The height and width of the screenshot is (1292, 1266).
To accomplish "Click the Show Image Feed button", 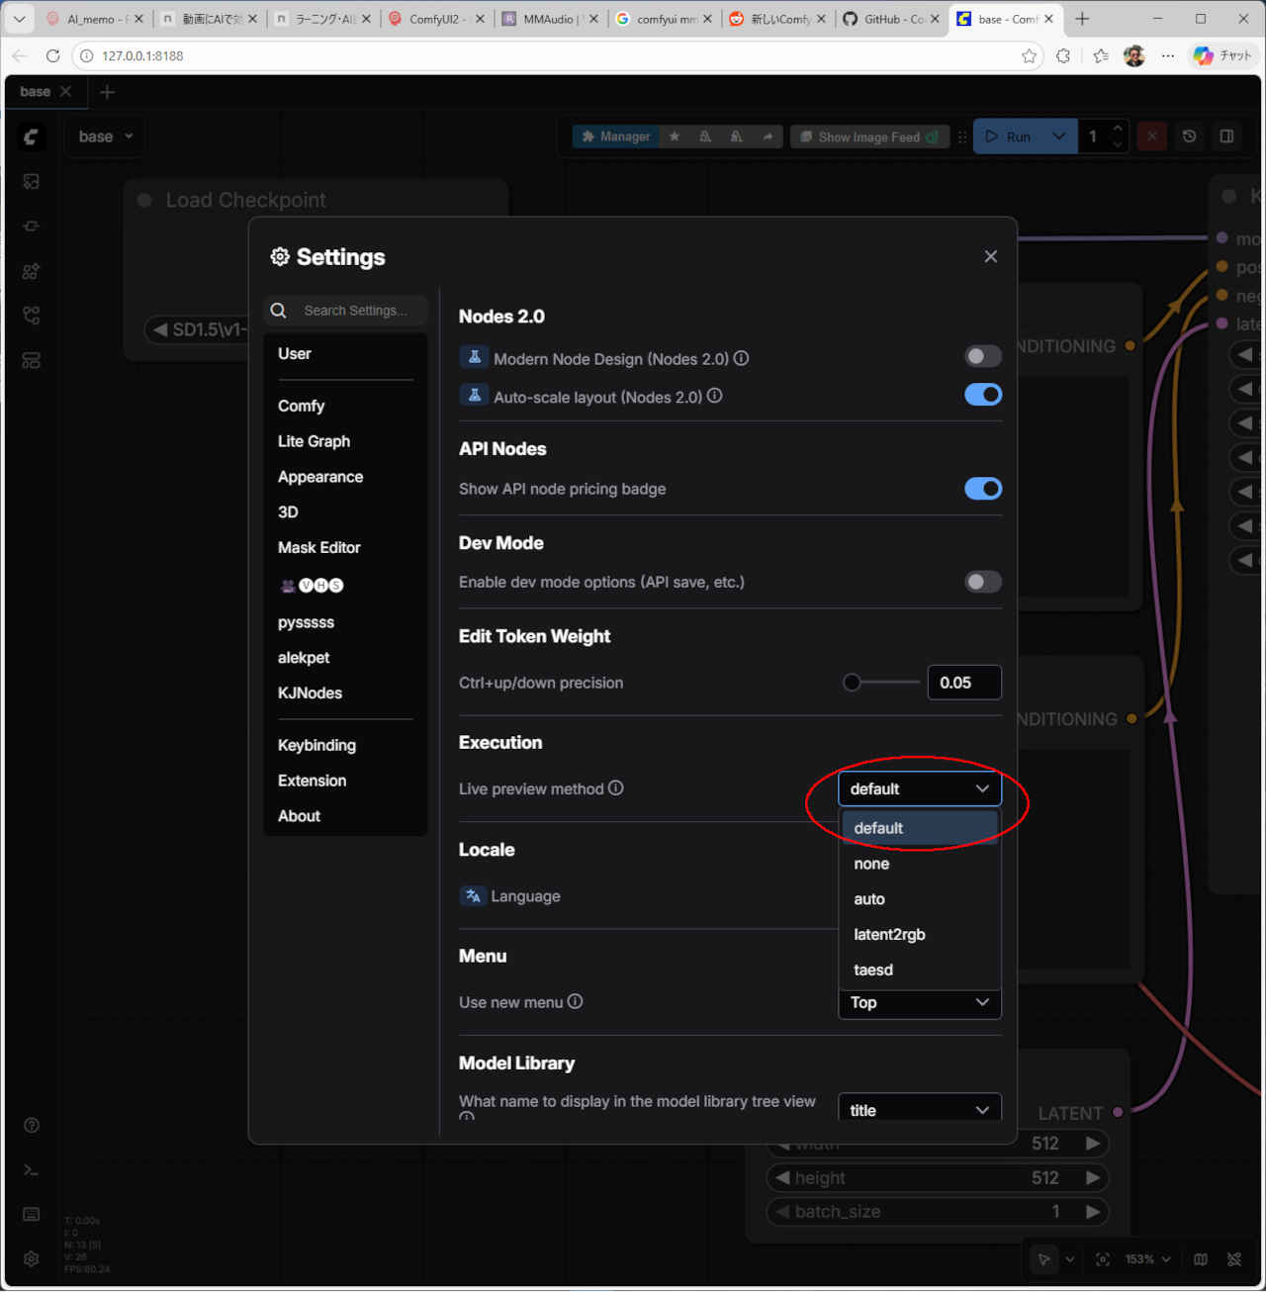I will pyautogui.click(x=868, y=137).
